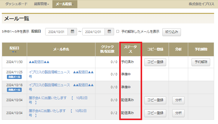Click the 絞り込み filter button
This screenshot has height=124, width=218.
[x=172, y=32]
